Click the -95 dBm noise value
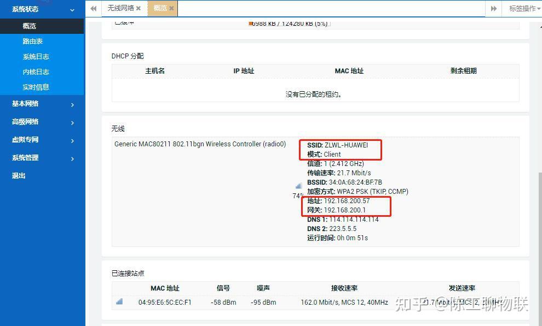The image size is (542, 326). (263, 302)
